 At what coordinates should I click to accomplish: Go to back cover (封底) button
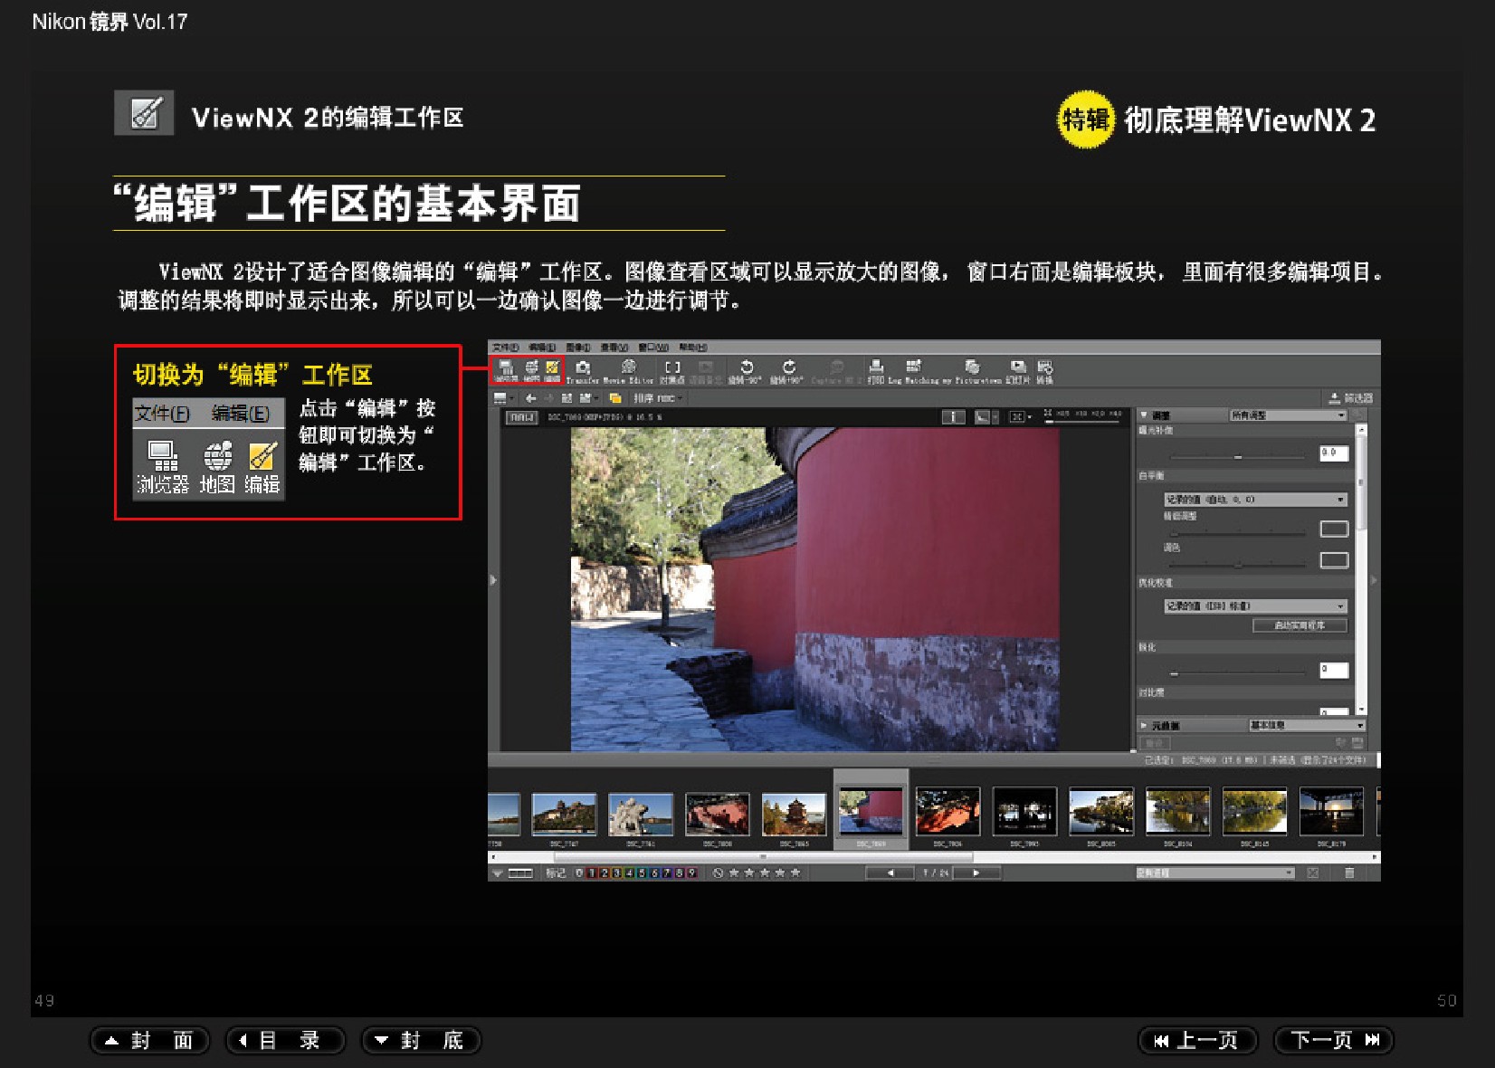point(421,1041)
